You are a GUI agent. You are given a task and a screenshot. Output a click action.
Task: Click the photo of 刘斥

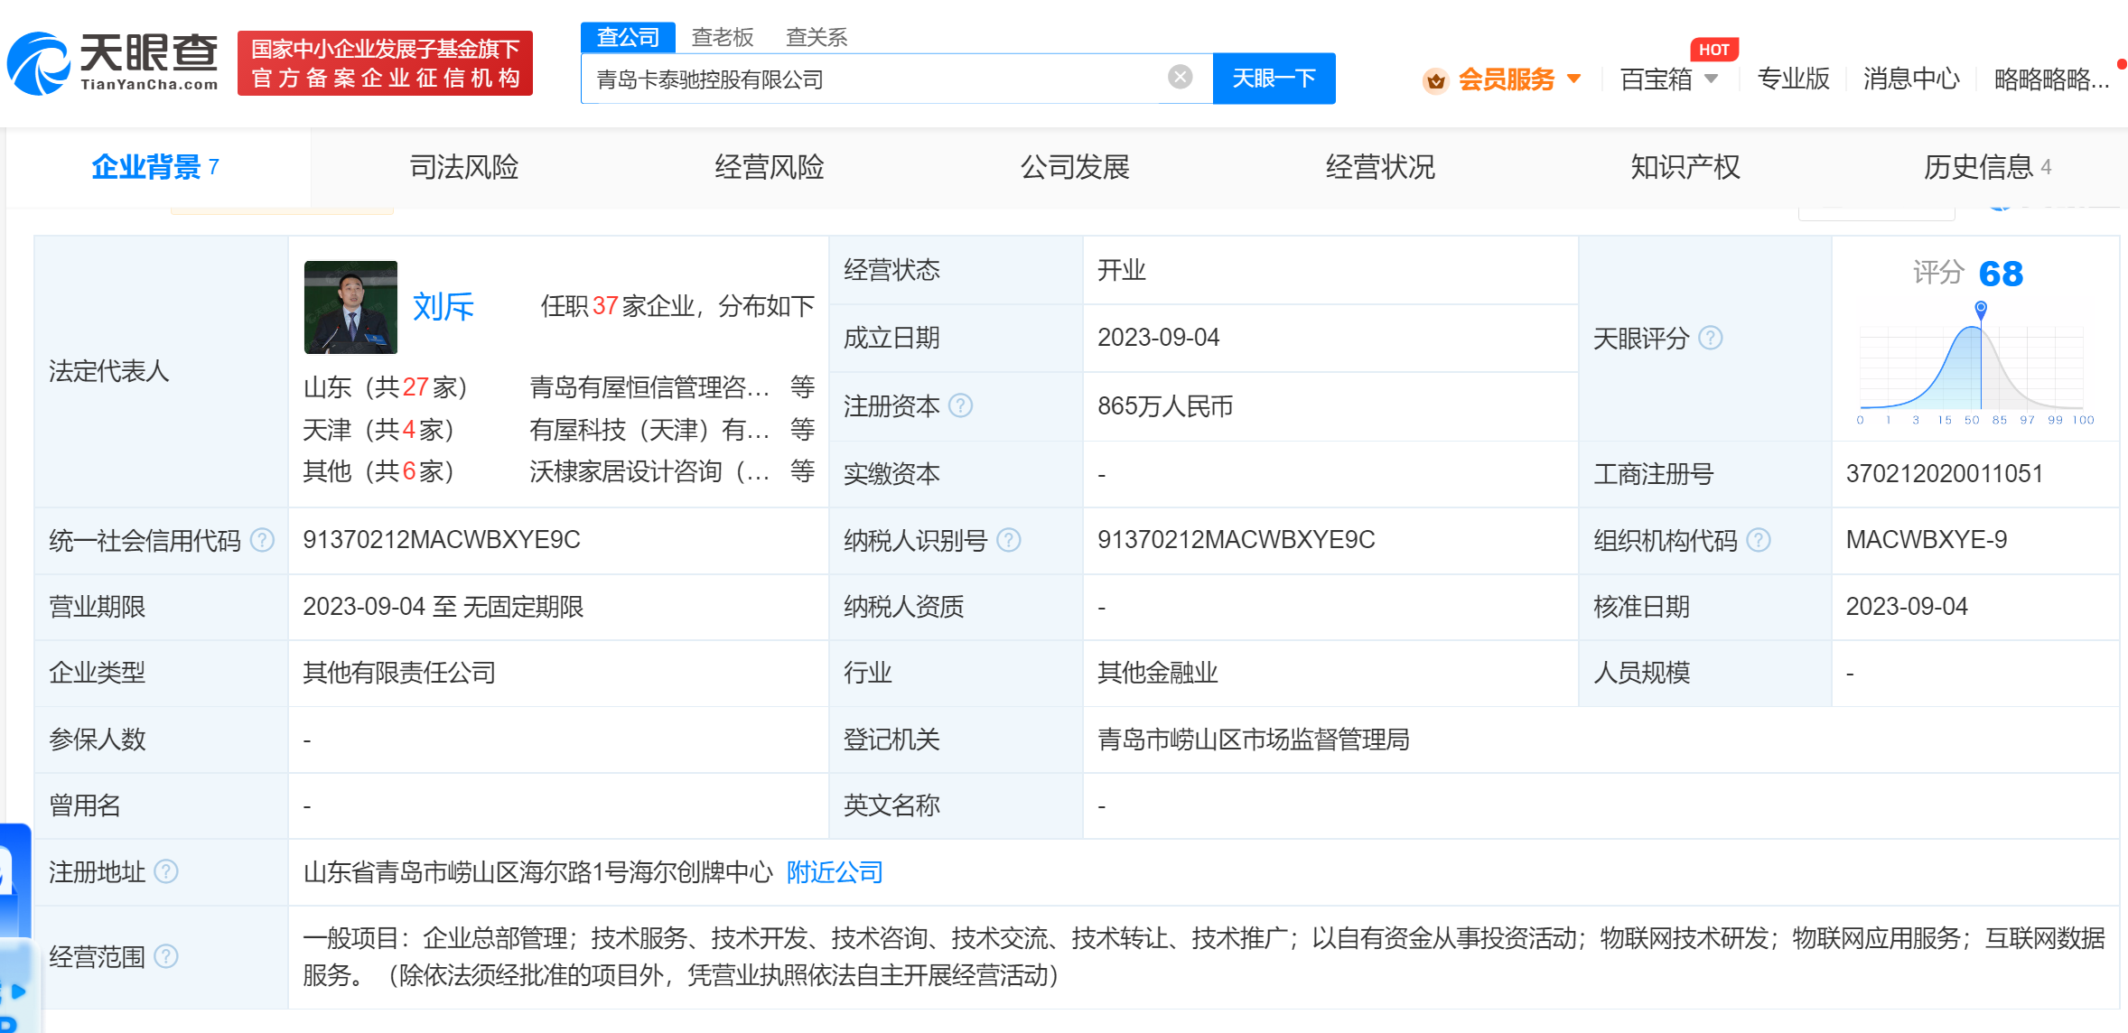tap(350, 307)
